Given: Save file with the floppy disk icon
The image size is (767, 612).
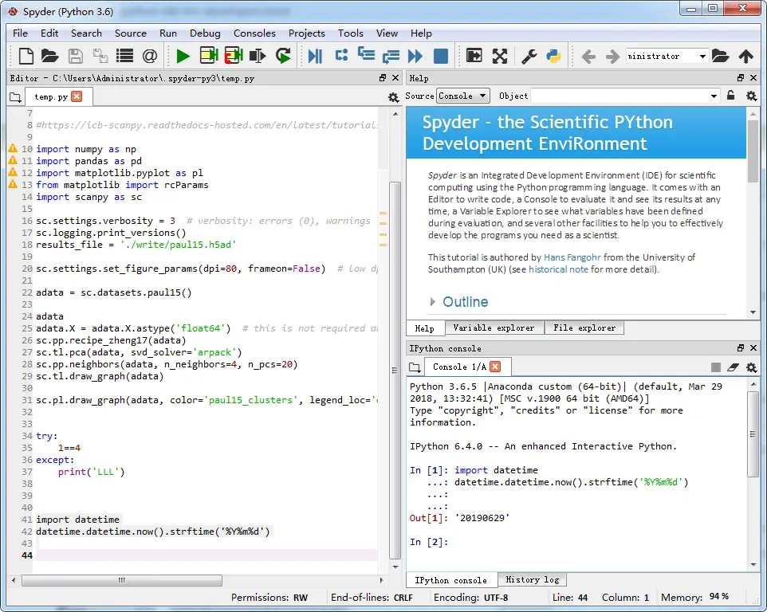Looking at the screenshot, I should (75, 57).
